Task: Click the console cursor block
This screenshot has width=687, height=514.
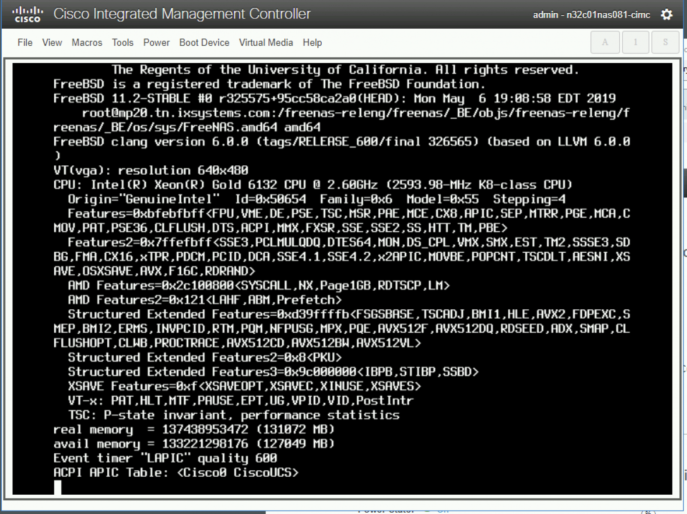Action: 58,487
